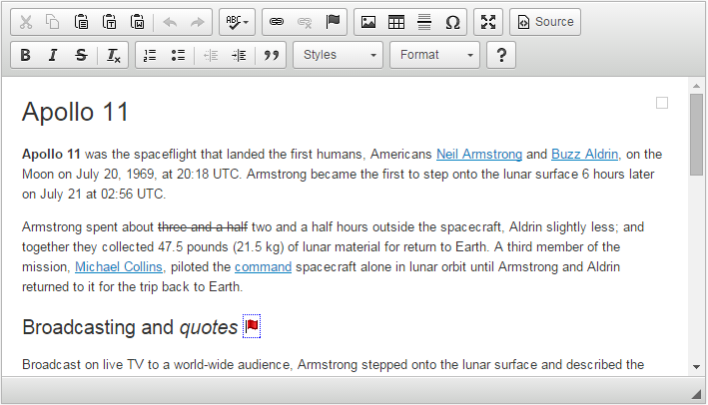Click the struck-through text three and a half
This screenshot has width=708, height=405.
coord(203,226)
